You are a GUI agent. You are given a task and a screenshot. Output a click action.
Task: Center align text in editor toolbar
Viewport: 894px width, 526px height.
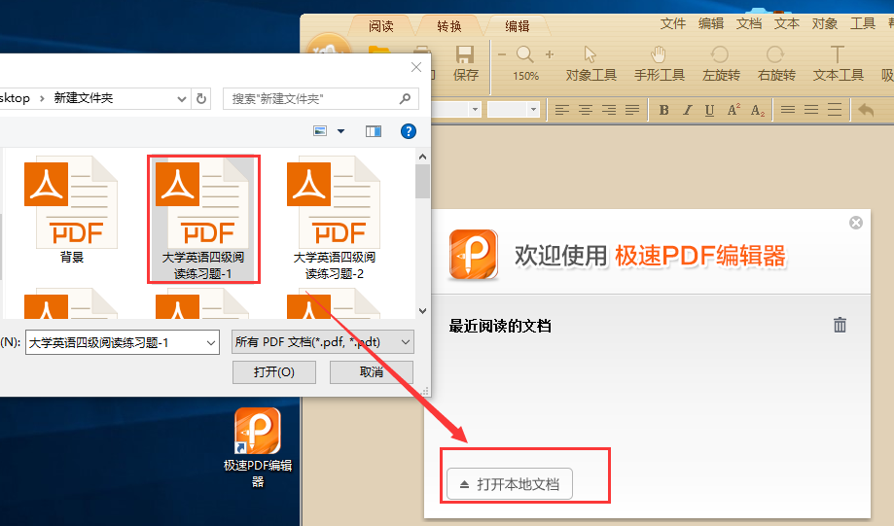click(x=586, y=110)
